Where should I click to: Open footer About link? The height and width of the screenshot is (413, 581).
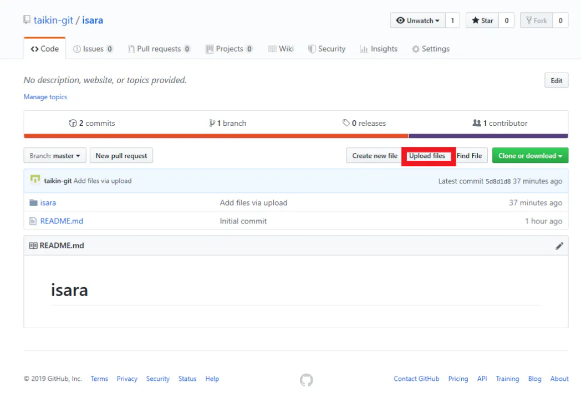559,379
